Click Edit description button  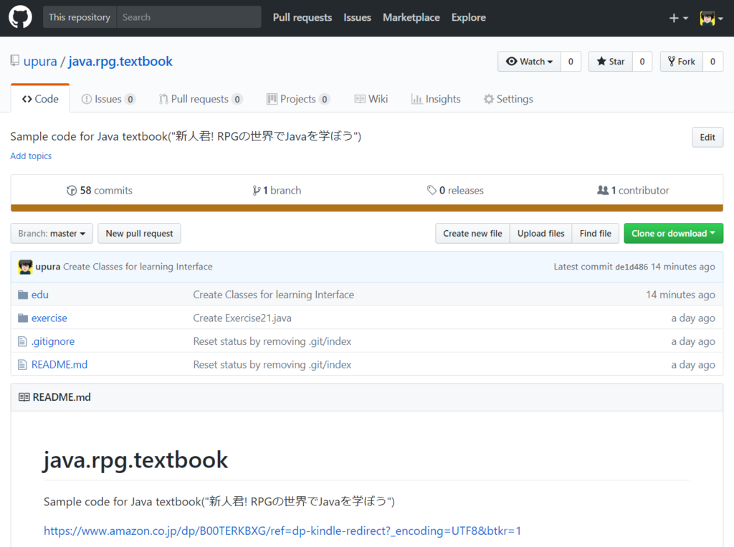point(707,137)
